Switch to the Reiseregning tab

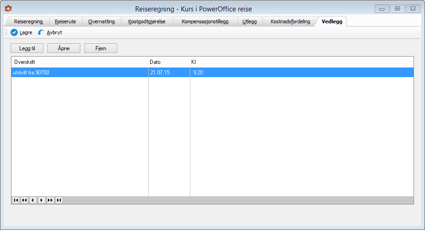[x=28, y=21]
